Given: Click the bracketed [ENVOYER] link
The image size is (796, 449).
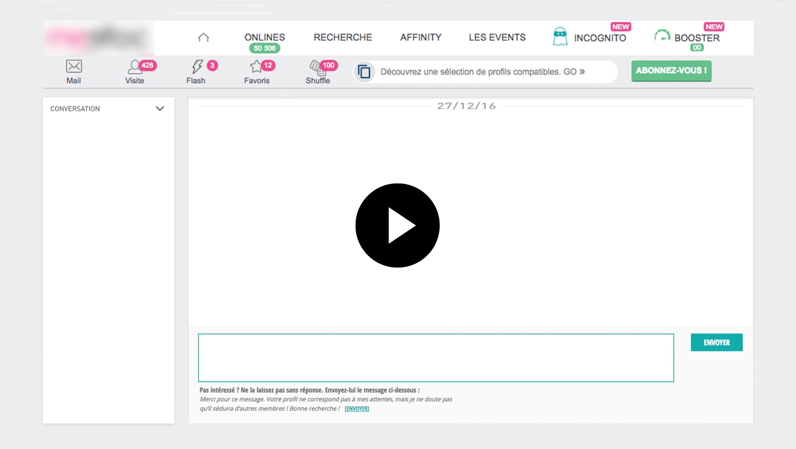Looking at the screenshot, I should (357, 408).
